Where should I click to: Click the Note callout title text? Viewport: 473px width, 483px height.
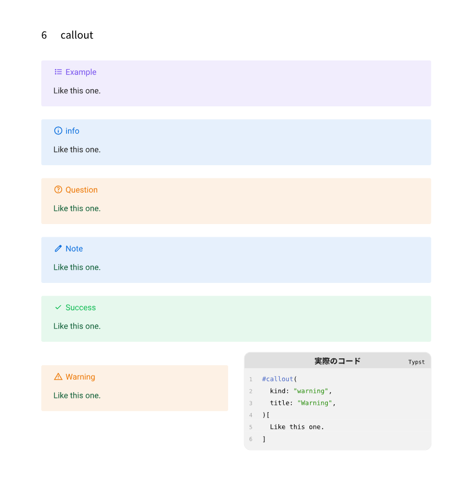click(x=74, y=249)
